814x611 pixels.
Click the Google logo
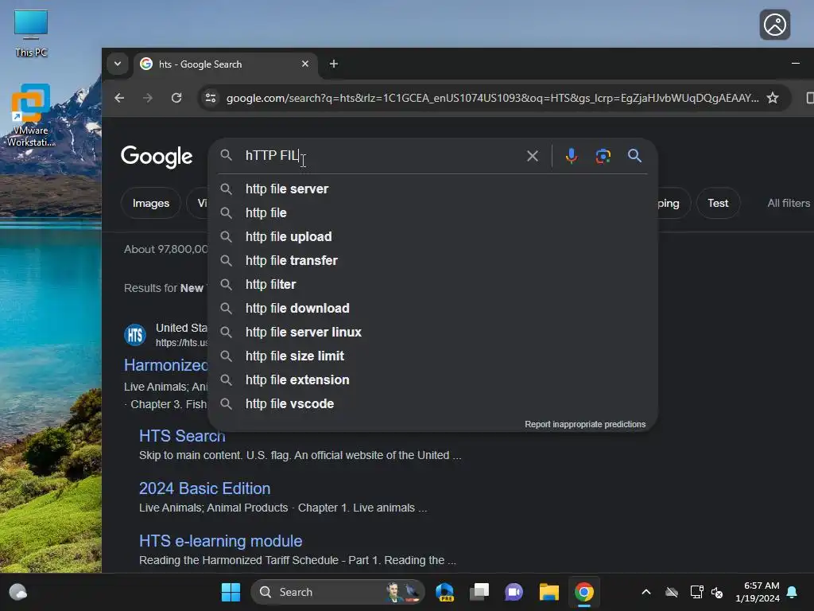pyautogui.click(x=157, y=157)
